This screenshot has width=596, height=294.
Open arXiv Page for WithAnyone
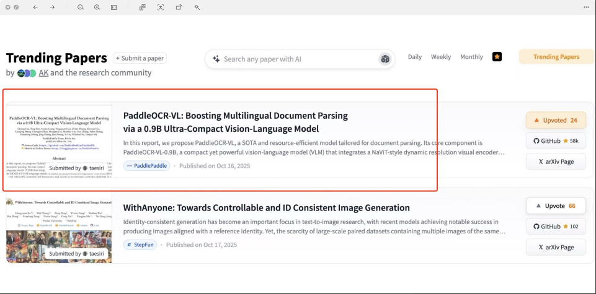point(556,248)
